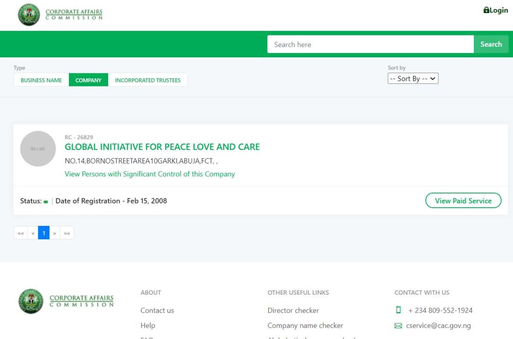Viewport: 513px width, 339px height.
Task: Click the green status indicator dot
Action: click(46, 202)
